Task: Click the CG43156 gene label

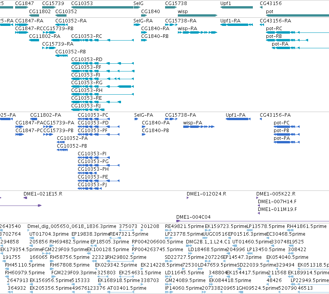Action: [x=271, y=3]
